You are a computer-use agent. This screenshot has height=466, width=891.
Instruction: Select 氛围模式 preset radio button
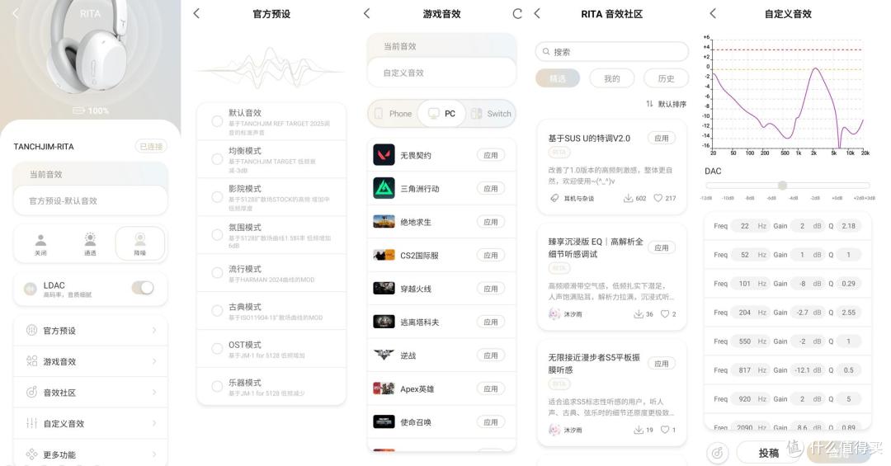pyautogui.click(x=217, y=235)
